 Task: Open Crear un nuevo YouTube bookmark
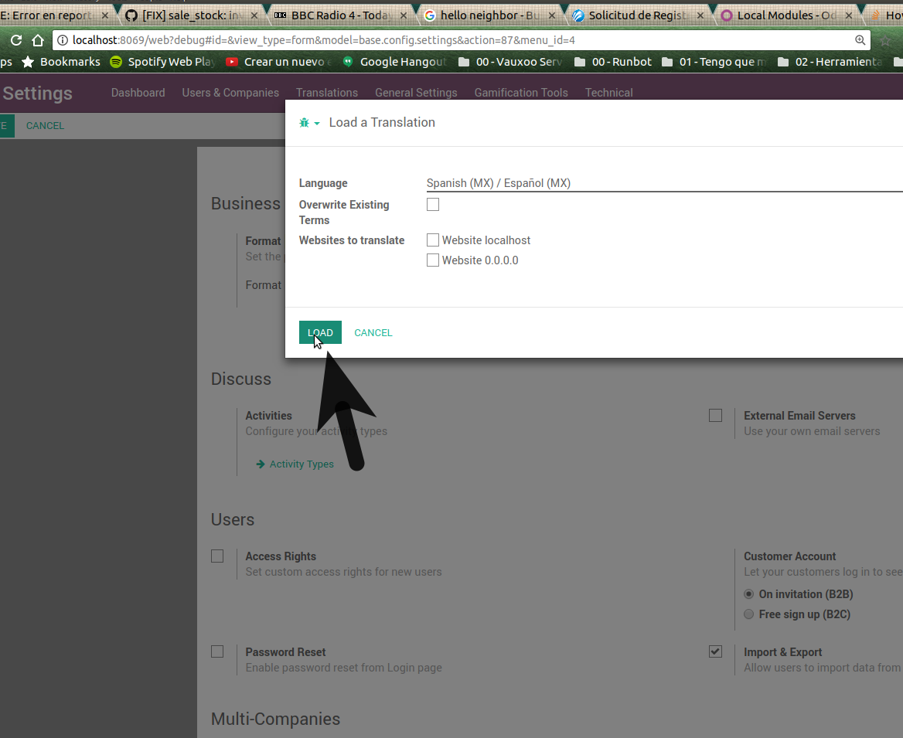click(x=279, y=62)
